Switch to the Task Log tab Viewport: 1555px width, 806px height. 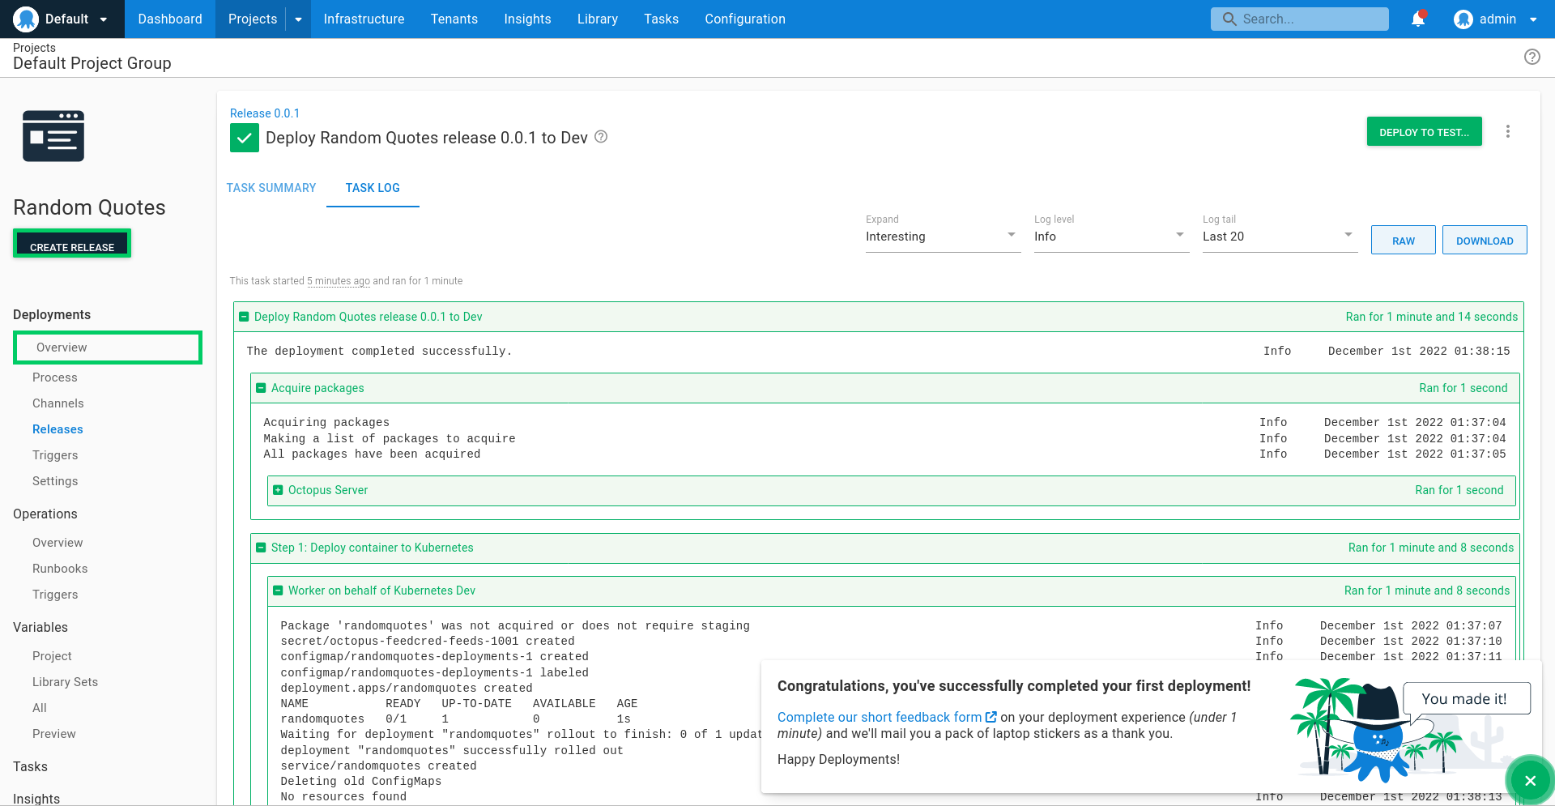click(373, 188)
